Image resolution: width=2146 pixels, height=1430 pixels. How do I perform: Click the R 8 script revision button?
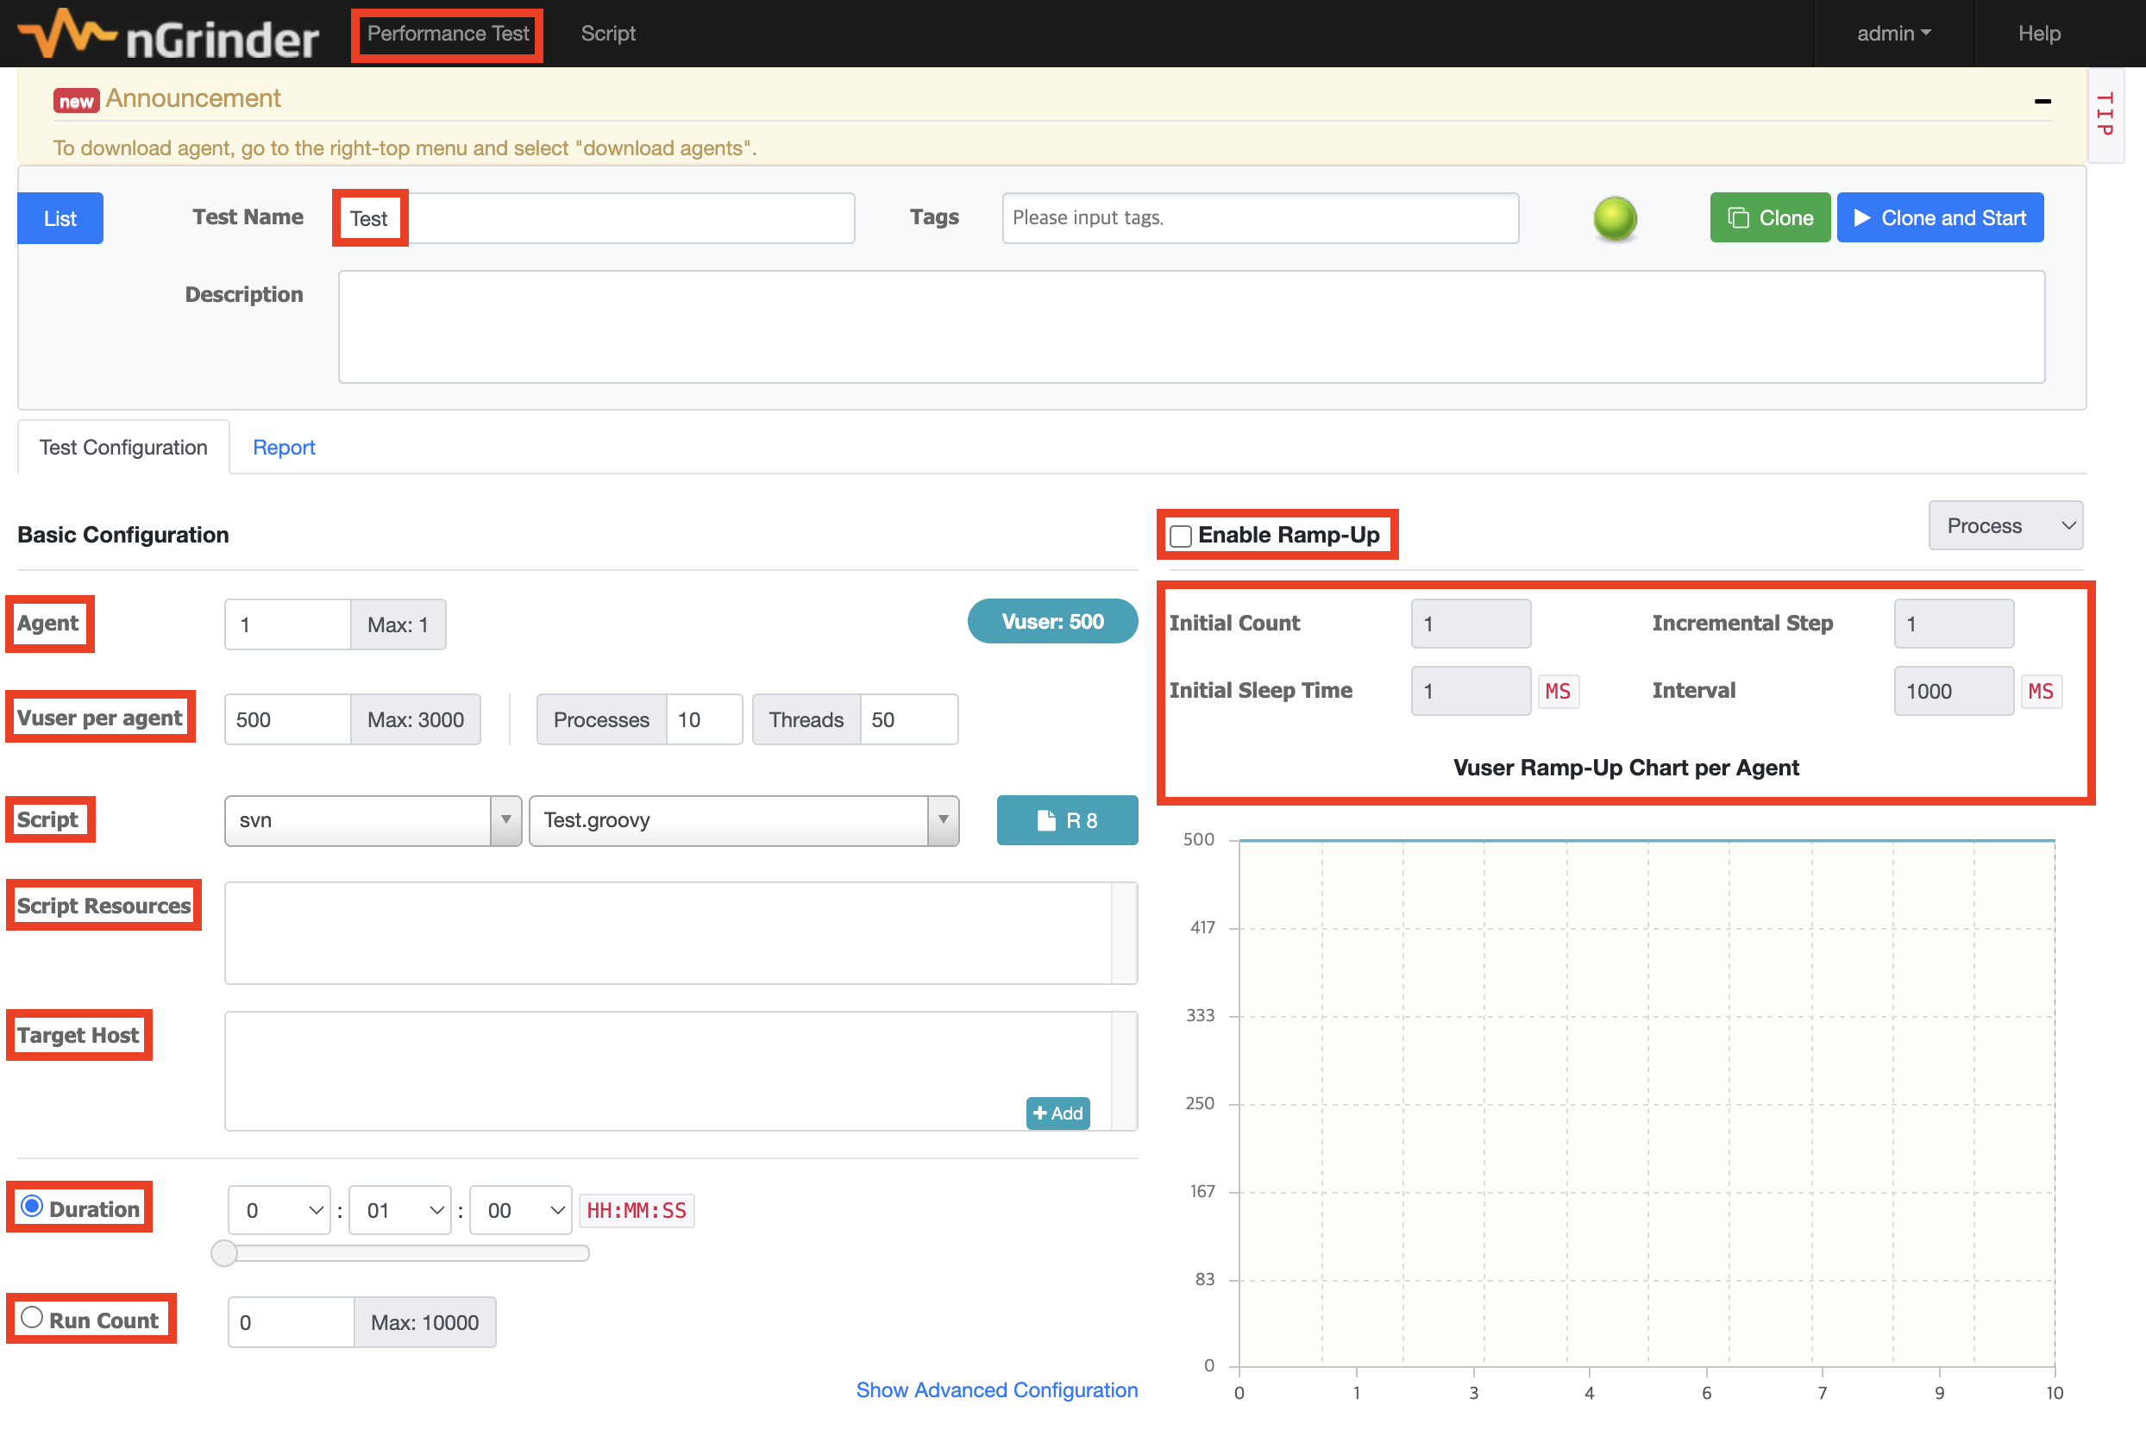pos(1066,820)
